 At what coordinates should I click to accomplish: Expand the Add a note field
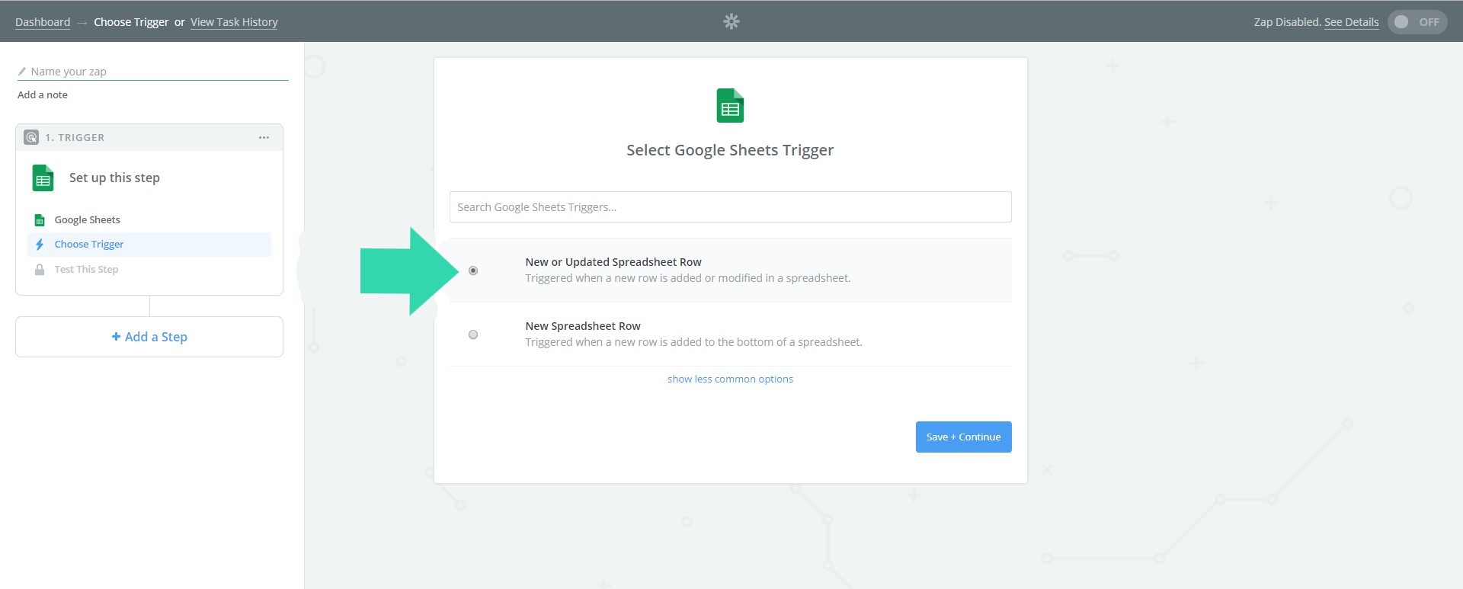pyautogui.click(x=43, y=94)
